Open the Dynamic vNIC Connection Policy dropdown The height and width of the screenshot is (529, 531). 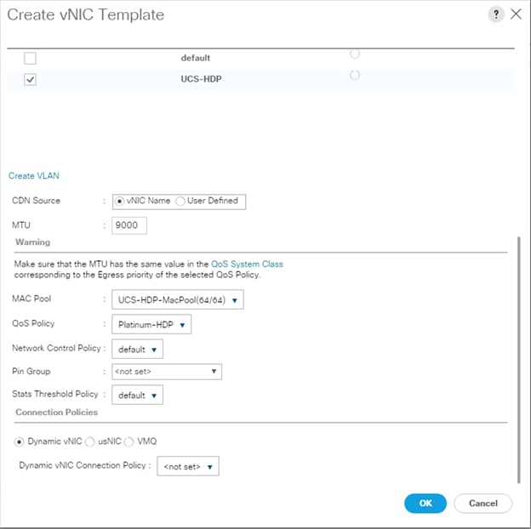(x=188, y=466)
